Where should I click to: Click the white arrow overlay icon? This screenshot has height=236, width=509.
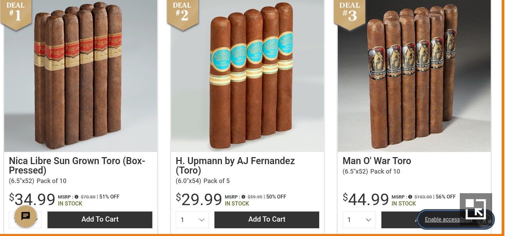coord(476,209)
